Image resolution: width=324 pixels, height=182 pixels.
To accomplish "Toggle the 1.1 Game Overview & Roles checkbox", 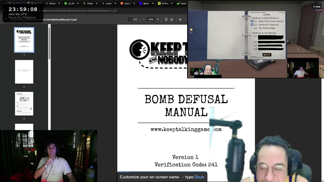I will pos(252,21).
